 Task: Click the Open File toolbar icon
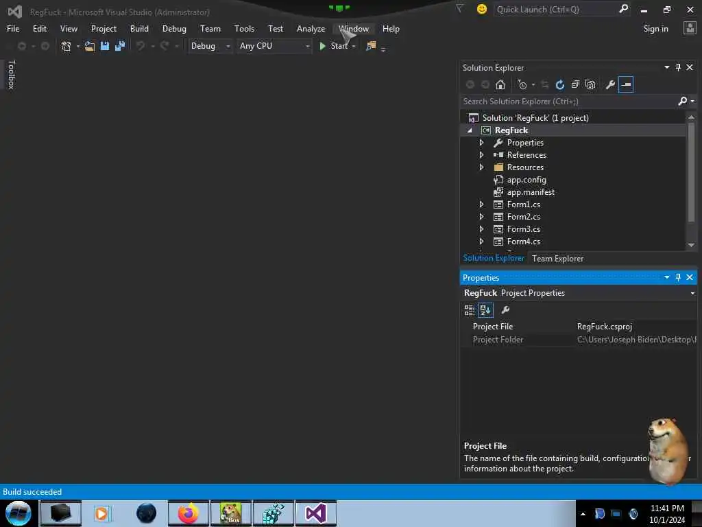tap(90, 46)
